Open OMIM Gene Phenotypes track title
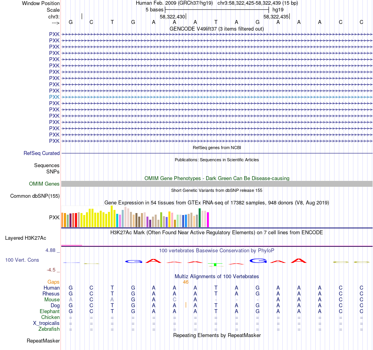 (x=217, y=178)
